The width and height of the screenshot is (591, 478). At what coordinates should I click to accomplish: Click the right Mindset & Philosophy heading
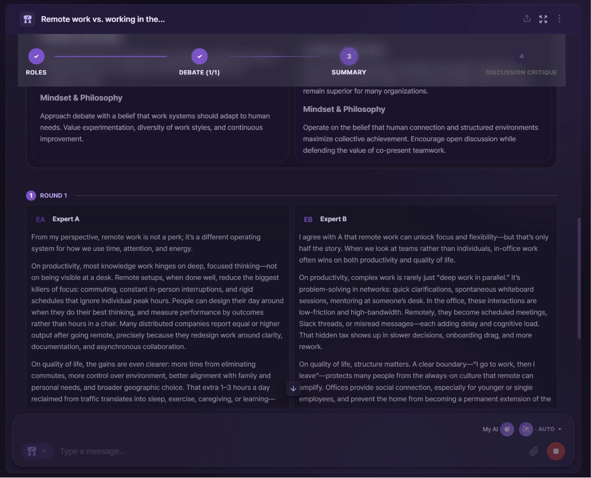[344, 110]
